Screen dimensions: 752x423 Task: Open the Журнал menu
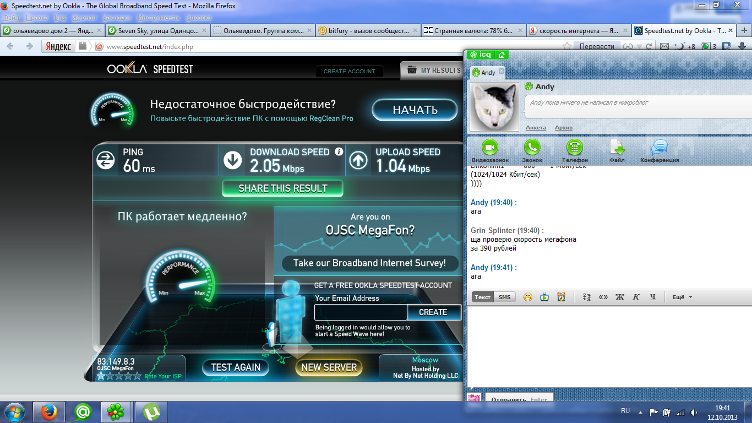[84, 17]
